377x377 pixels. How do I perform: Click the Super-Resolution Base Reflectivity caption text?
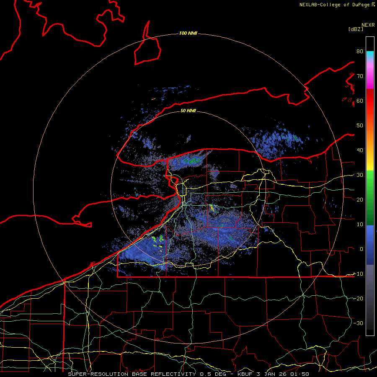point(132,374)
